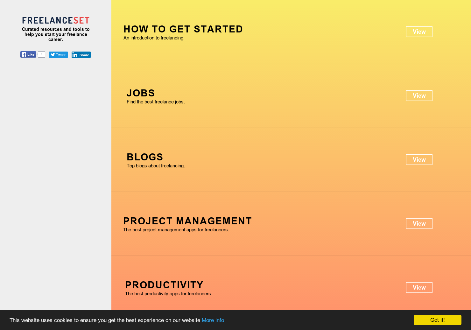Click the like counter showing 4
This screenshot has width=471, height=330.
pyautogui.click(x=41, y=54)
